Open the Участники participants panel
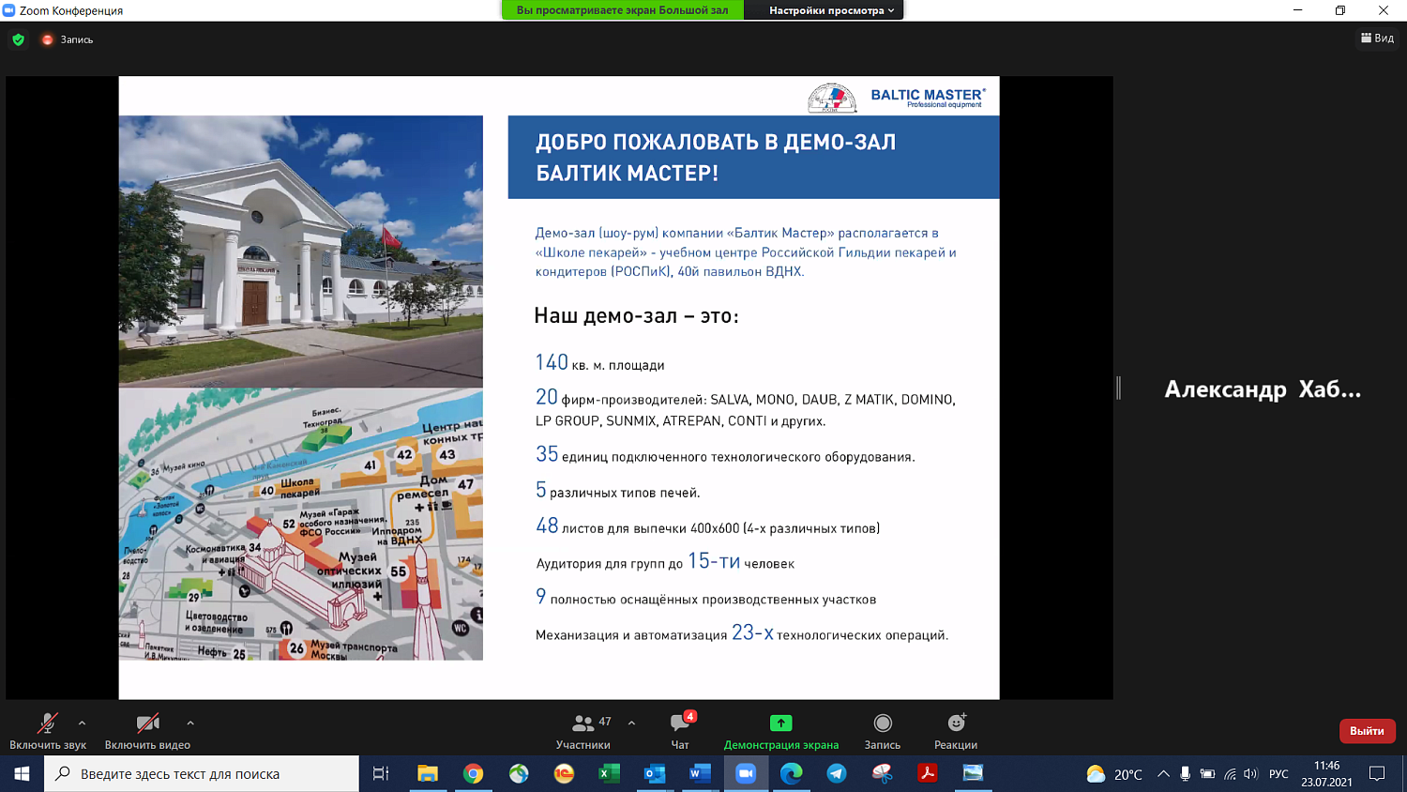The height and width of the screenshot is (792, 1407). [583, 731]
